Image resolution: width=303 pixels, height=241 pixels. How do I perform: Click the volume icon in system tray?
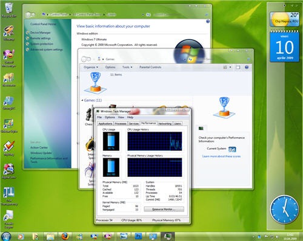(x=277, y=237)
